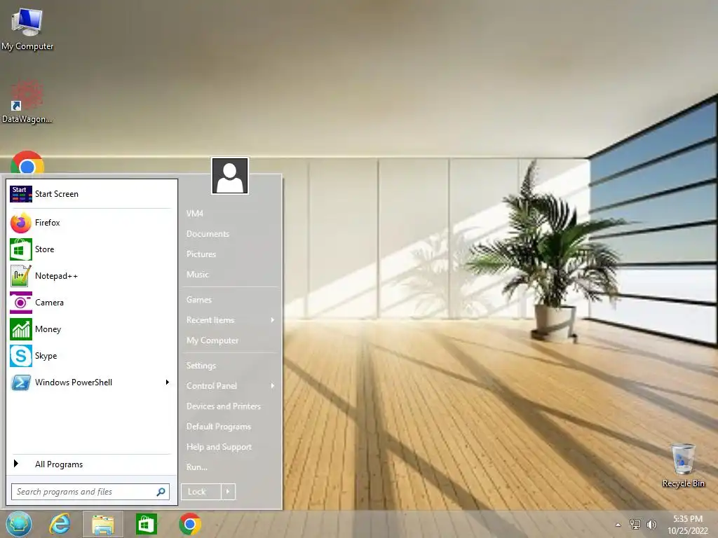Select the My Computer desktop icon

click(27, 28)
